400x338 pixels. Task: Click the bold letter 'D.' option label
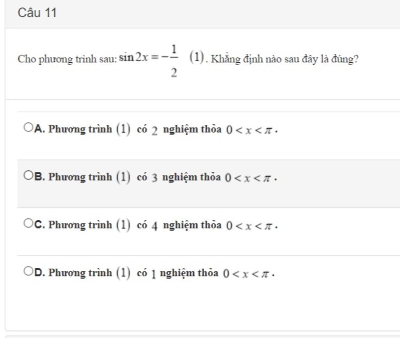tap(39, 273)
